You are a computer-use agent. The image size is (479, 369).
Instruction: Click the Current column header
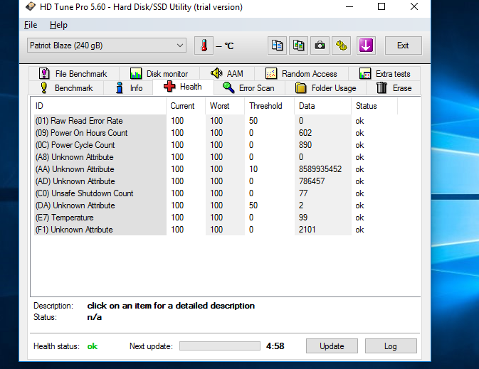point(186,106)
